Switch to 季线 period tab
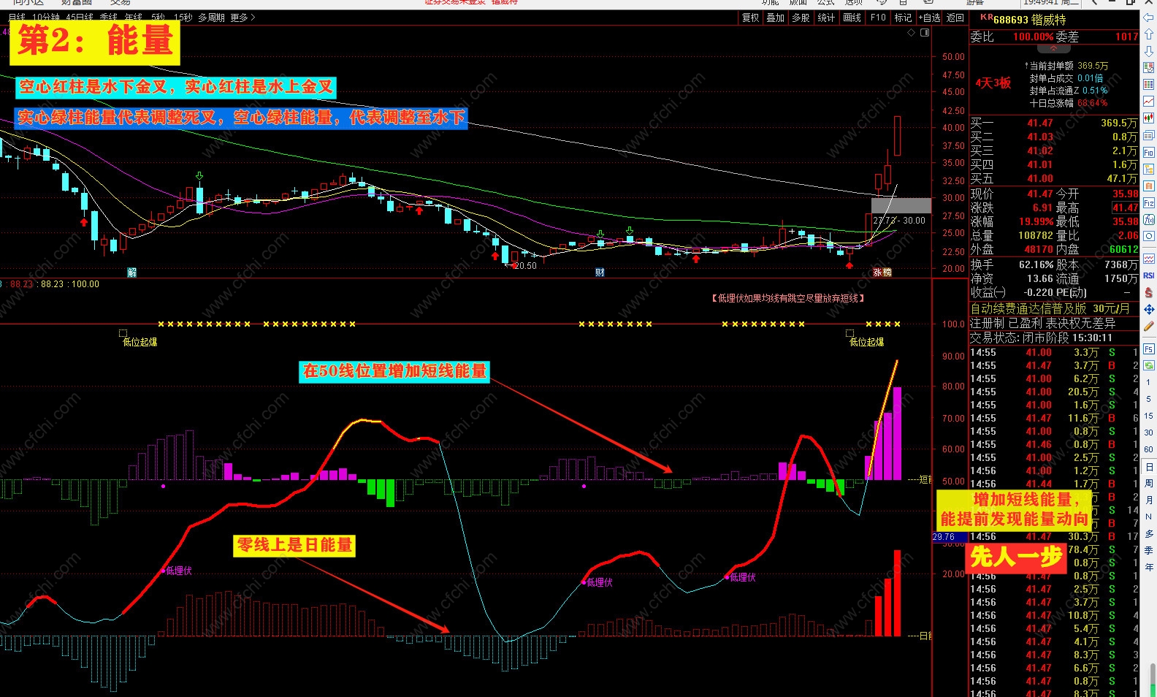 109,18
